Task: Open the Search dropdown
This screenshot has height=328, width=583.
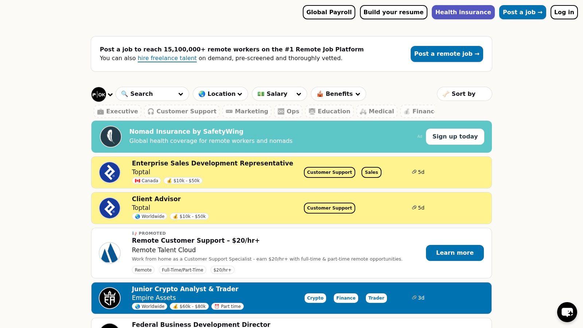Action: click(152, 94)
